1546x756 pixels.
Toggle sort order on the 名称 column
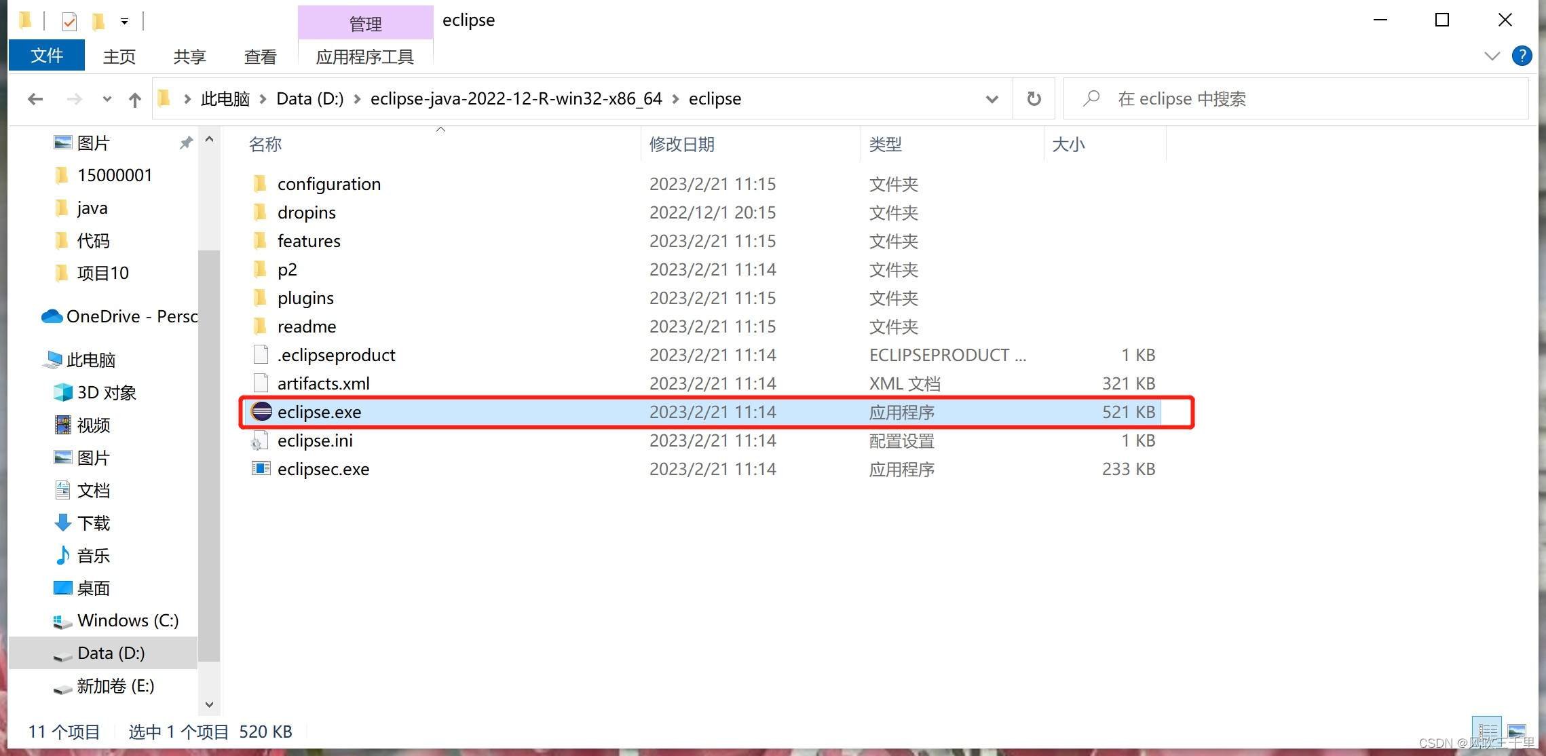265,144
